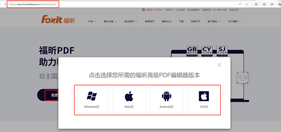Open the browser Extensions puzzle icon
The image size is (281, 132).
256,4
